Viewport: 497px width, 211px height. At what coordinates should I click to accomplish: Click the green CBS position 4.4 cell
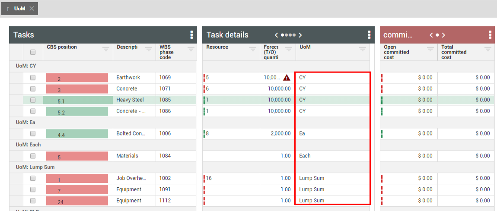(x=77, y=134)
